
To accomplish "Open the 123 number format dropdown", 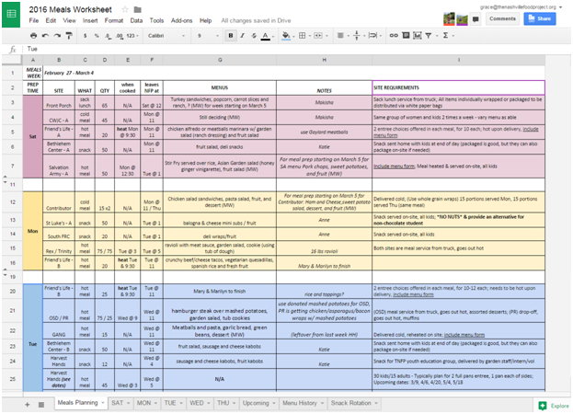I will tap(132, 36).
